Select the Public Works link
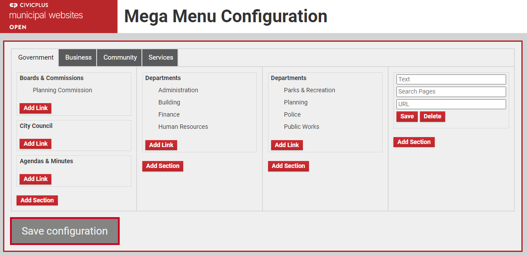 302,127
